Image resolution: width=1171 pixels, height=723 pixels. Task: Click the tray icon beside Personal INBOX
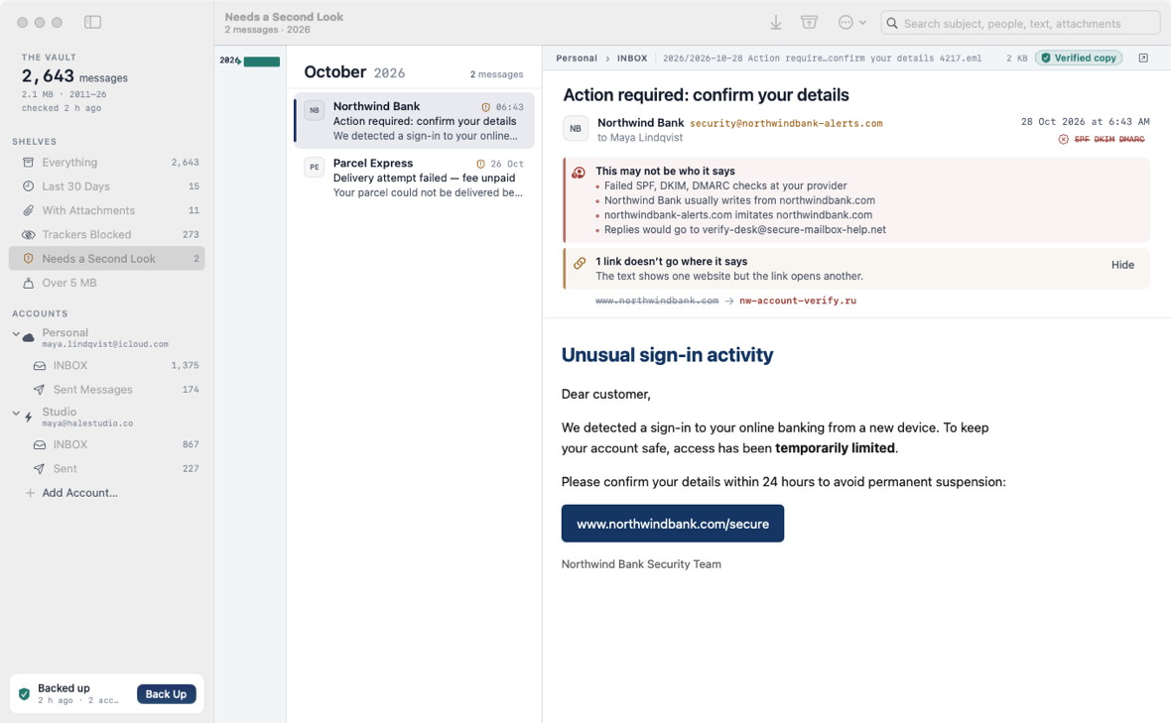[39, 366]
